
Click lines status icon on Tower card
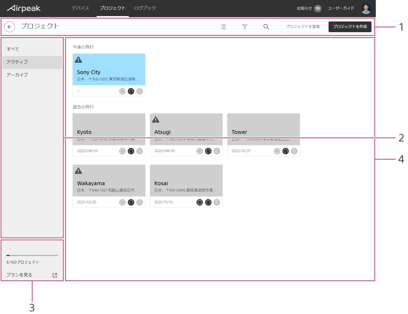(x=294, y=151)
